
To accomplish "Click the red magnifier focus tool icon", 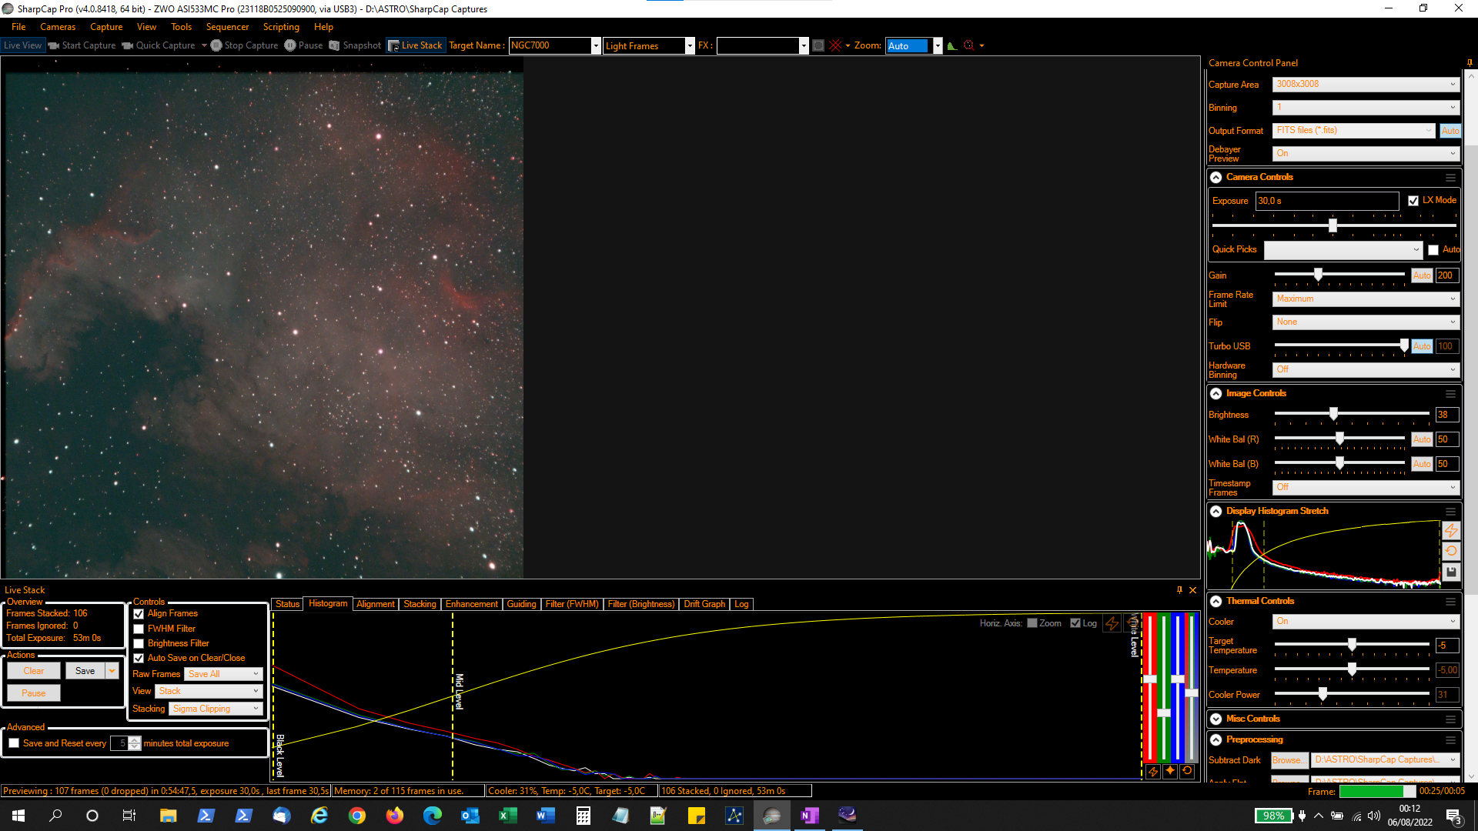I will (969, 45).
